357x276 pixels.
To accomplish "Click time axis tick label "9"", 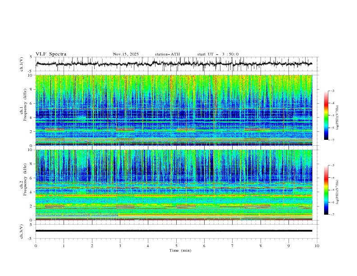I will click(288, 246).
